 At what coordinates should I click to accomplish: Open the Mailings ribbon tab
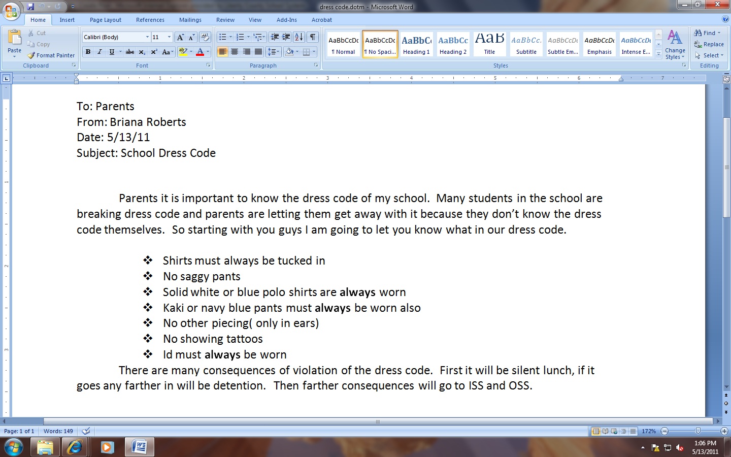(190, 20)
